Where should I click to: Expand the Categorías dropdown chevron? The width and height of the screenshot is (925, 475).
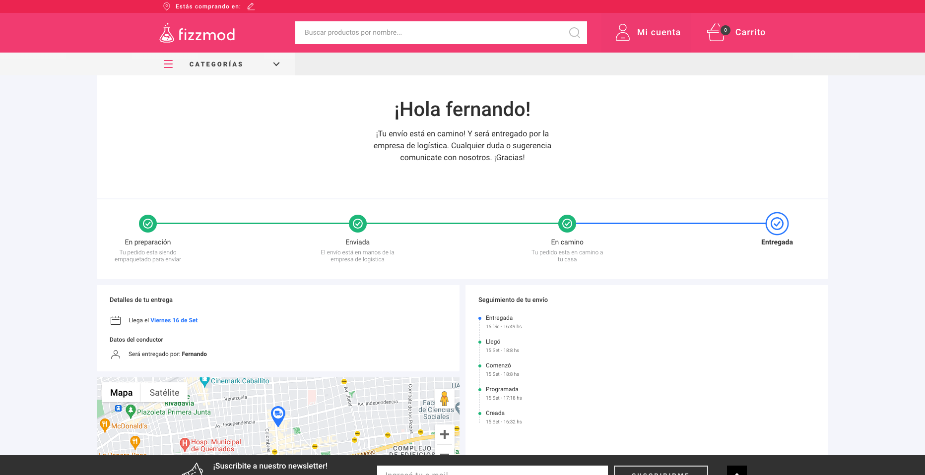(x=276, y=64)
